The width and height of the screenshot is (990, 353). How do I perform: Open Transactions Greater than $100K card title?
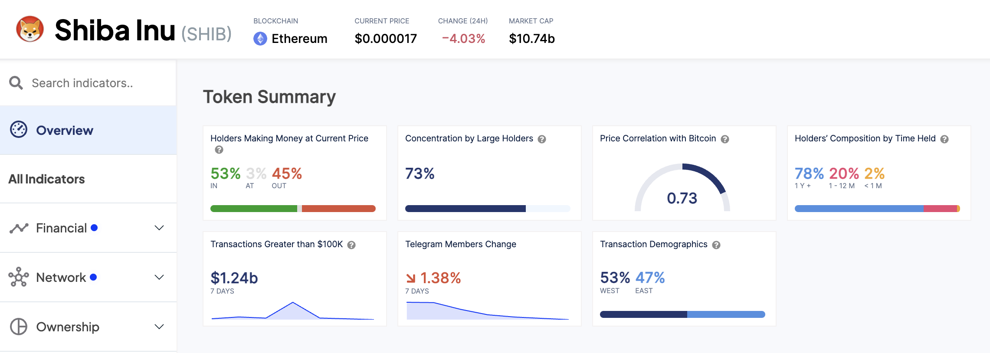(276, 244)
